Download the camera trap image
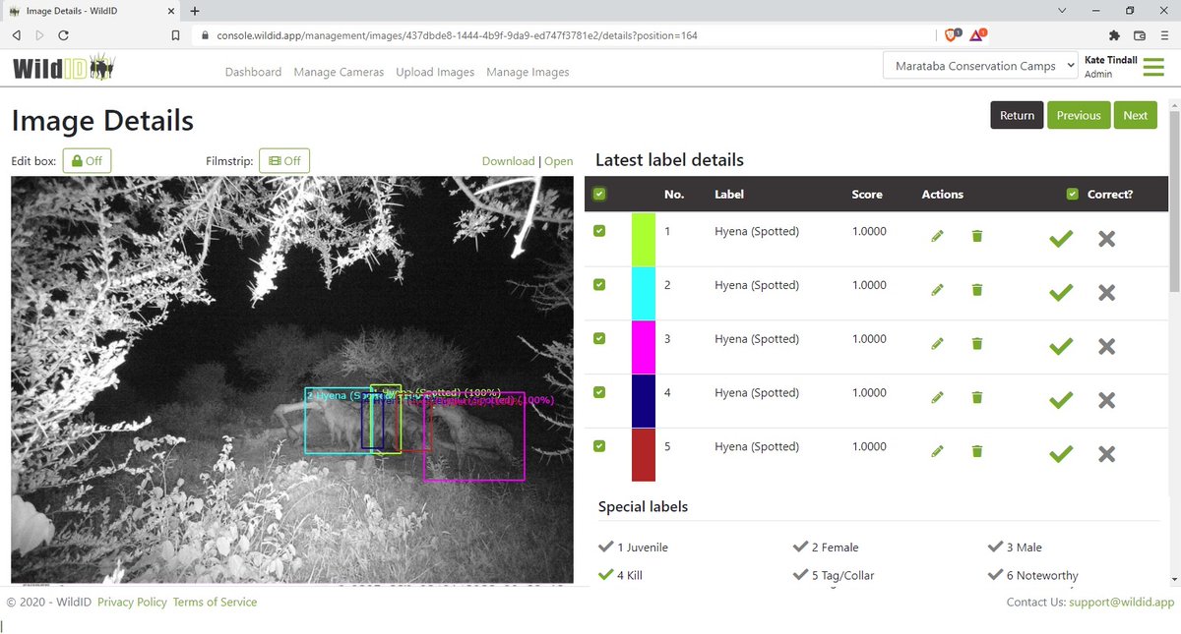 click(508, 161)
